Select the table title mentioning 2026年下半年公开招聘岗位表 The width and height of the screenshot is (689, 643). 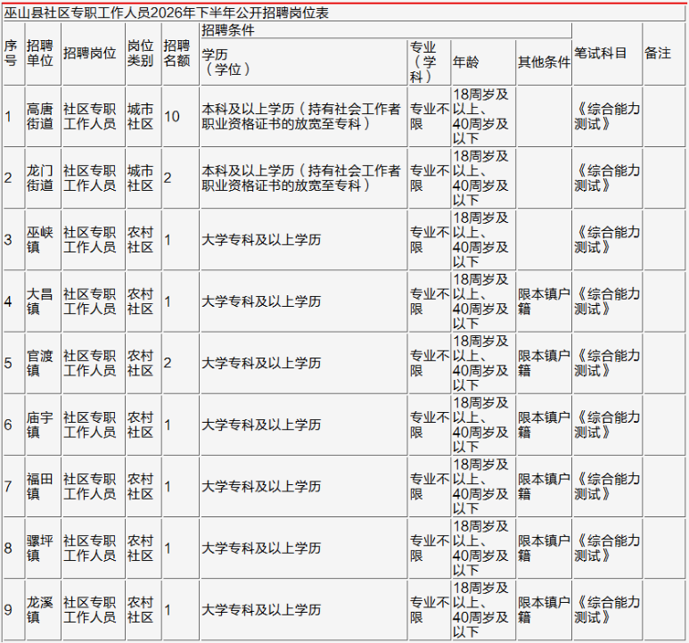[167, 12]
